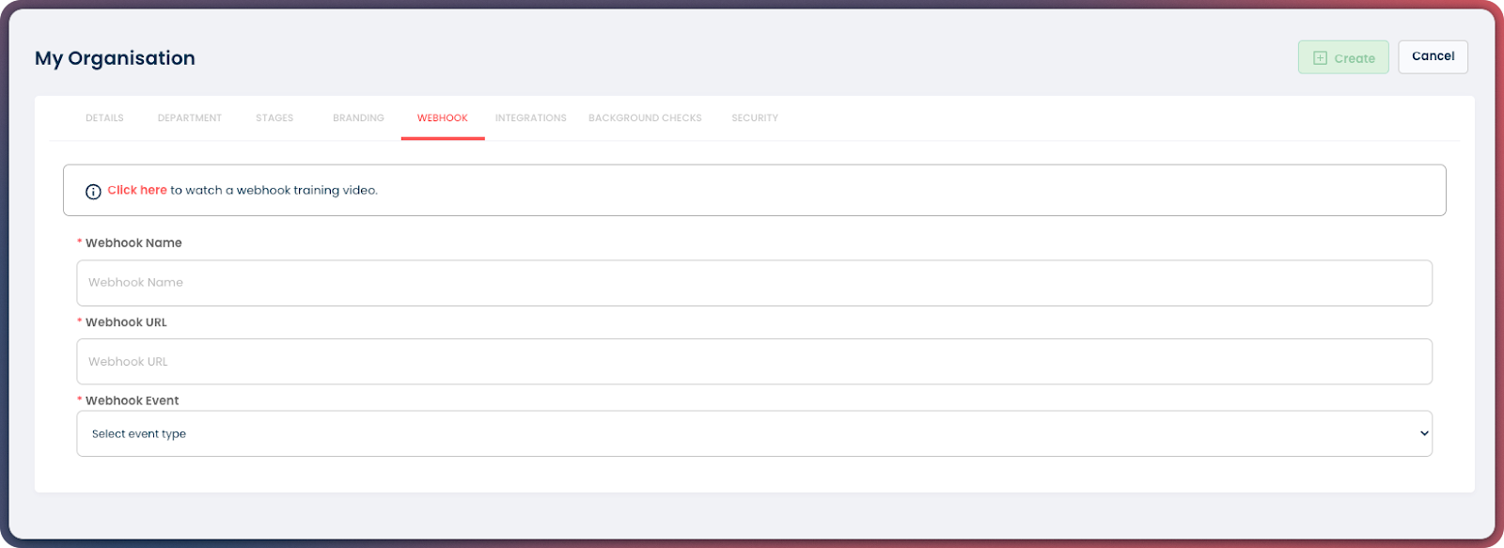Screen dimensions: 1504x548
Task: Focus the Webhook Name text field
Action: pos(752,283)
